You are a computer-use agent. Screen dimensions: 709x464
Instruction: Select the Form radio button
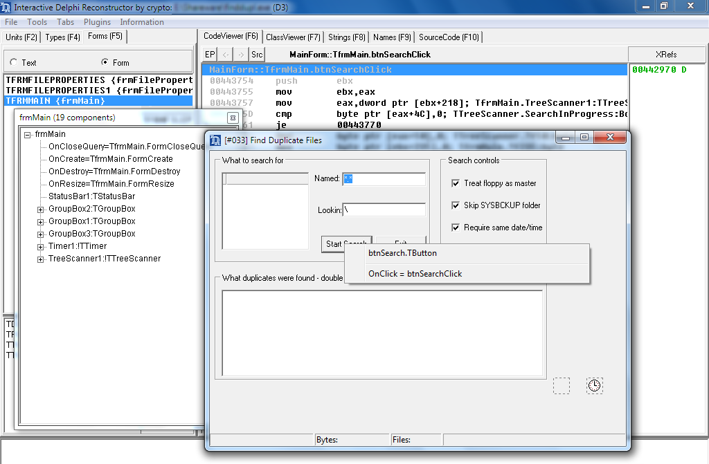pyautogui.click(x=105, y=62)
